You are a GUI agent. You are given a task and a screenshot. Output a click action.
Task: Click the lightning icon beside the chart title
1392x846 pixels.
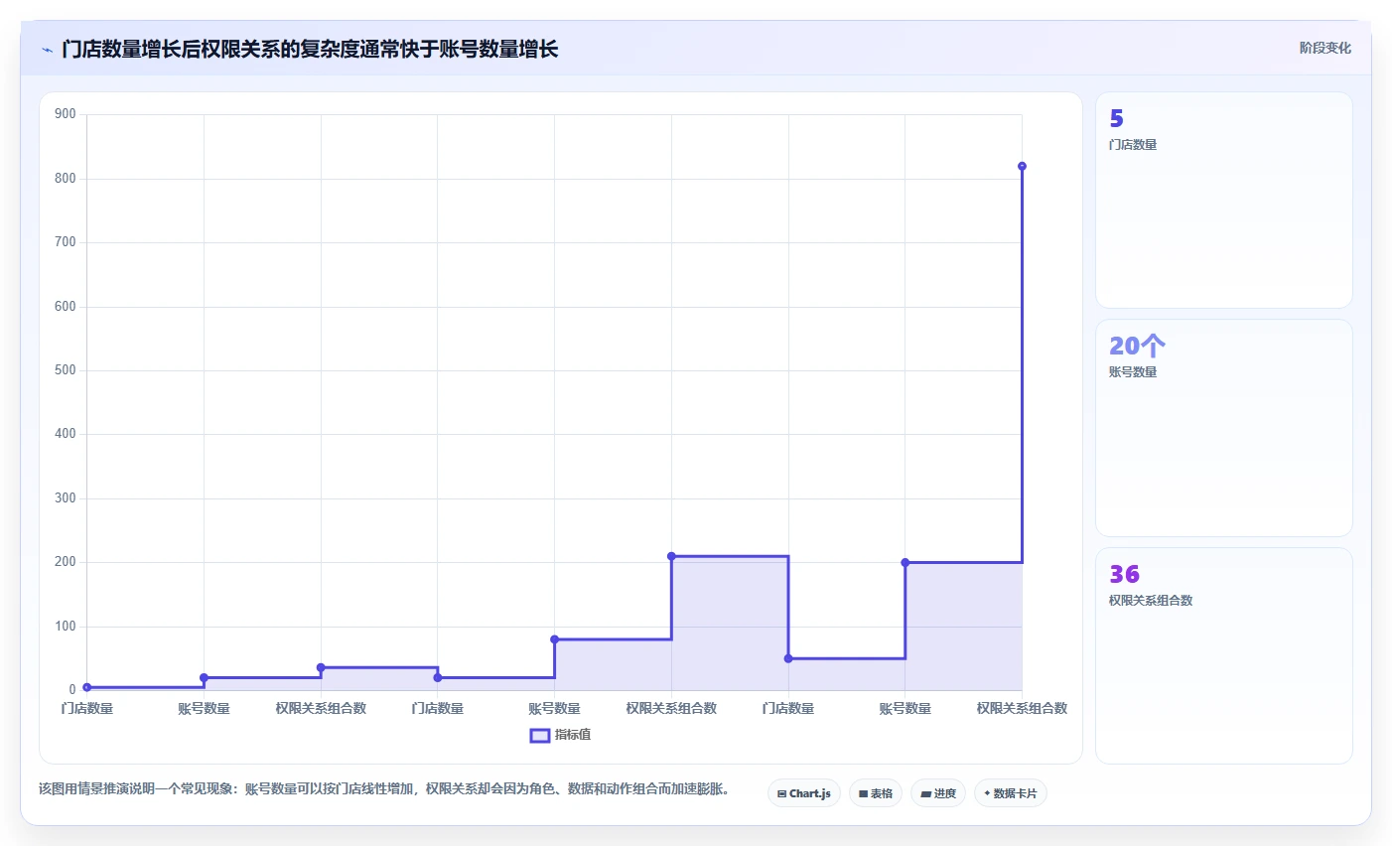click(x=47, y=50)
